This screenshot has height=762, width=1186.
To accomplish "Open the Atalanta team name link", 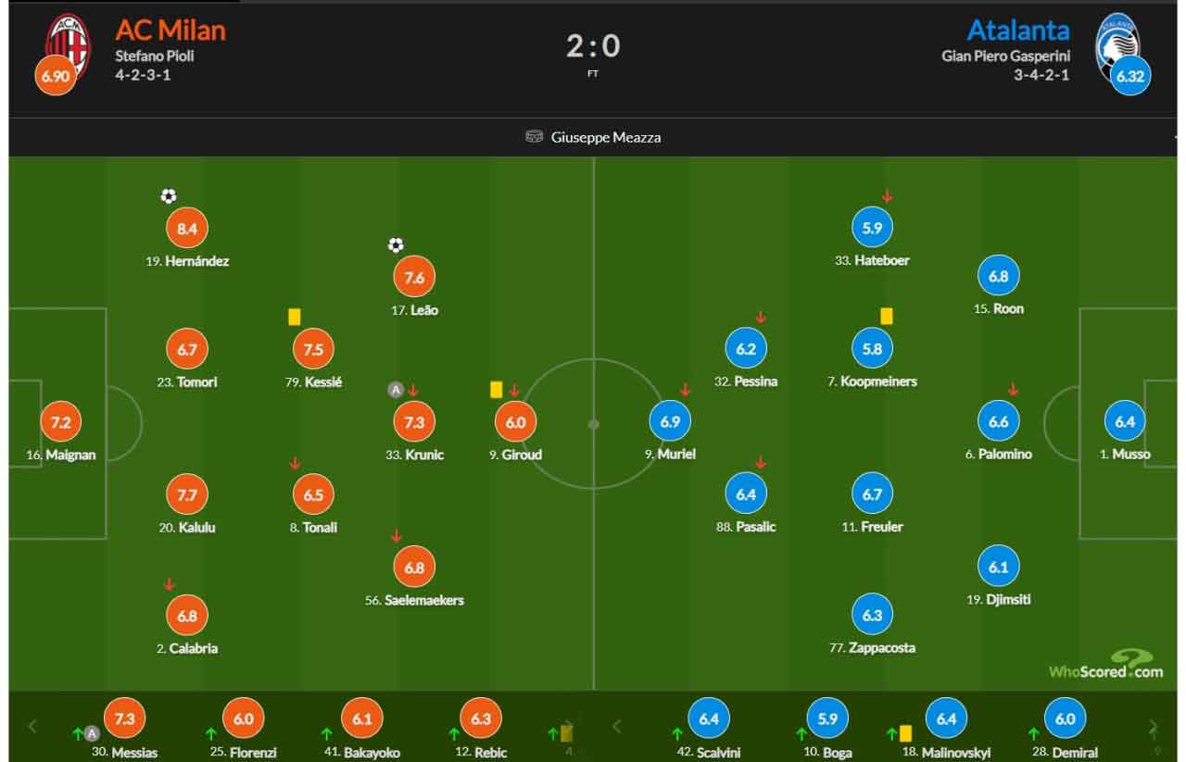I will click(1018, 30).
